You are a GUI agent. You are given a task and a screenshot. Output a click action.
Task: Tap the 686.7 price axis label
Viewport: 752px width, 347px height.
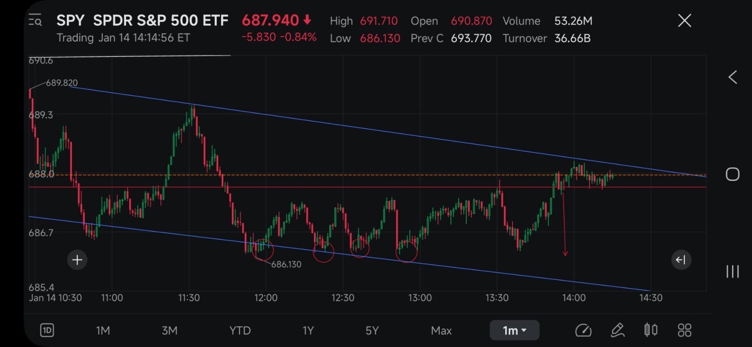[41, 233]
